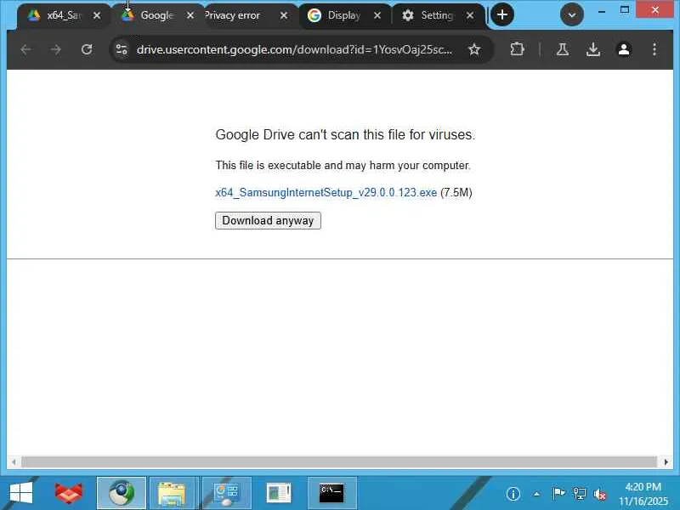Go back to the previous page
Image resolution: width=680 pixels, height=510 pixels.
point(26,49)
